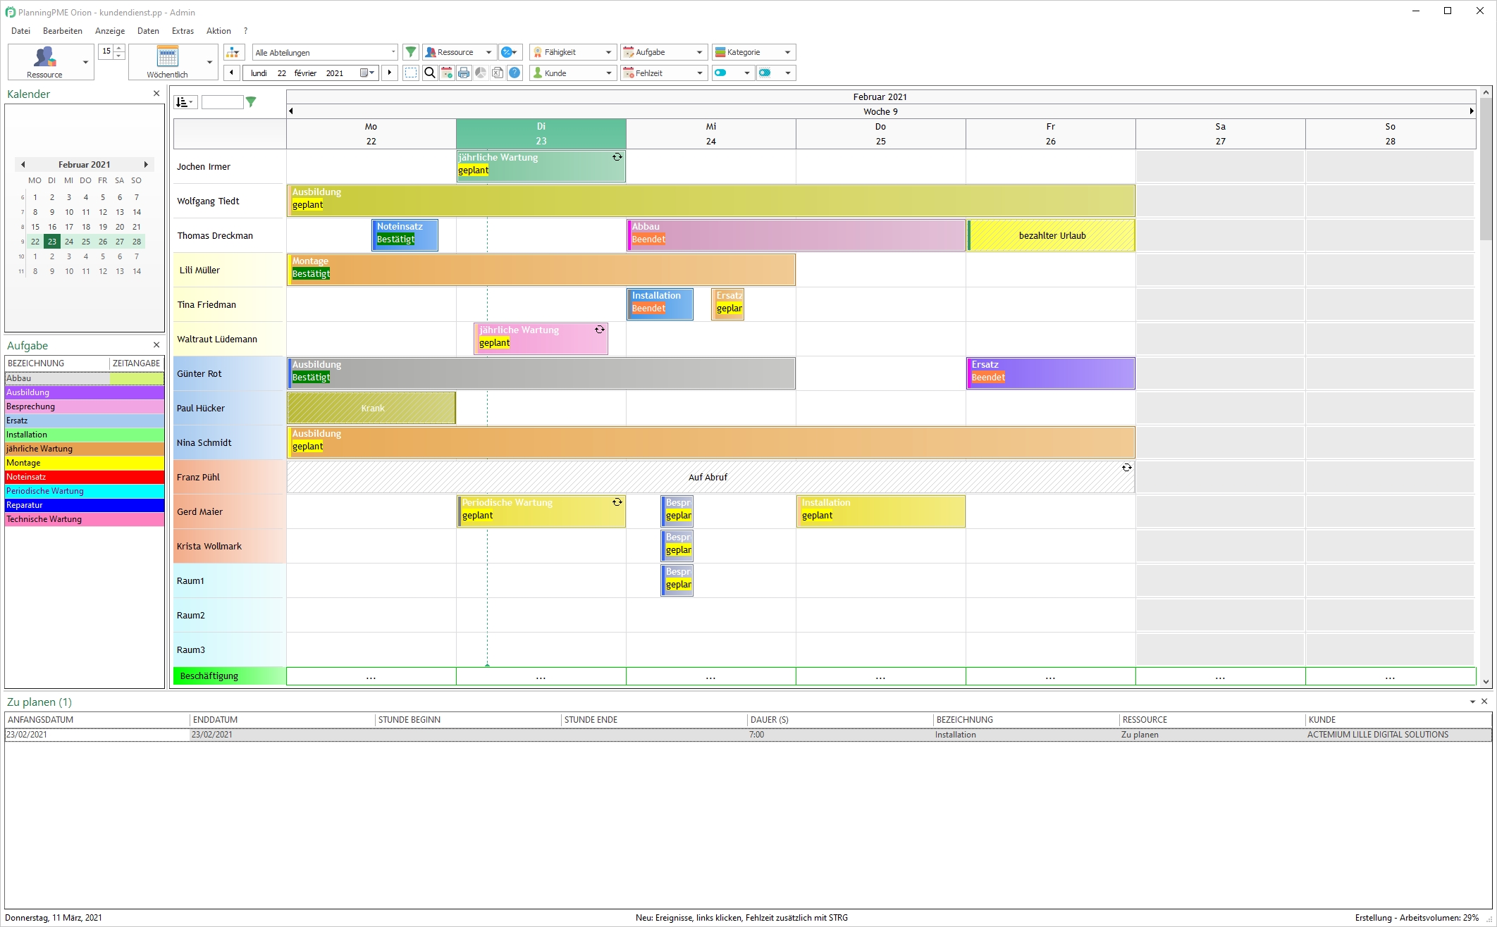Click the blue plus-minus circle filter button
This screenshot has height=927, width=1497.
point(510,52)
